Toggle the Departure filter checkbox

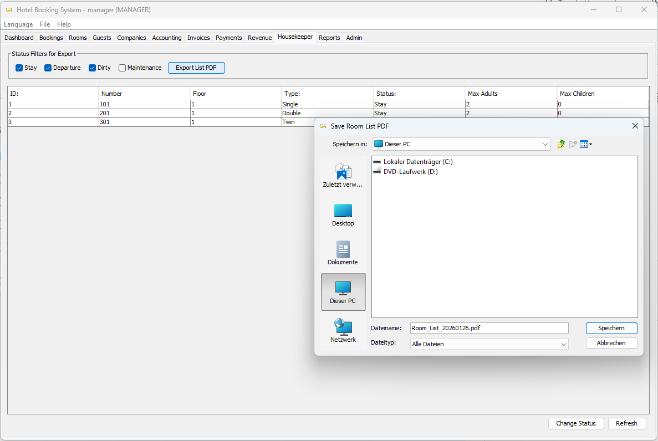pyautogui.click(x=48, y=68)
